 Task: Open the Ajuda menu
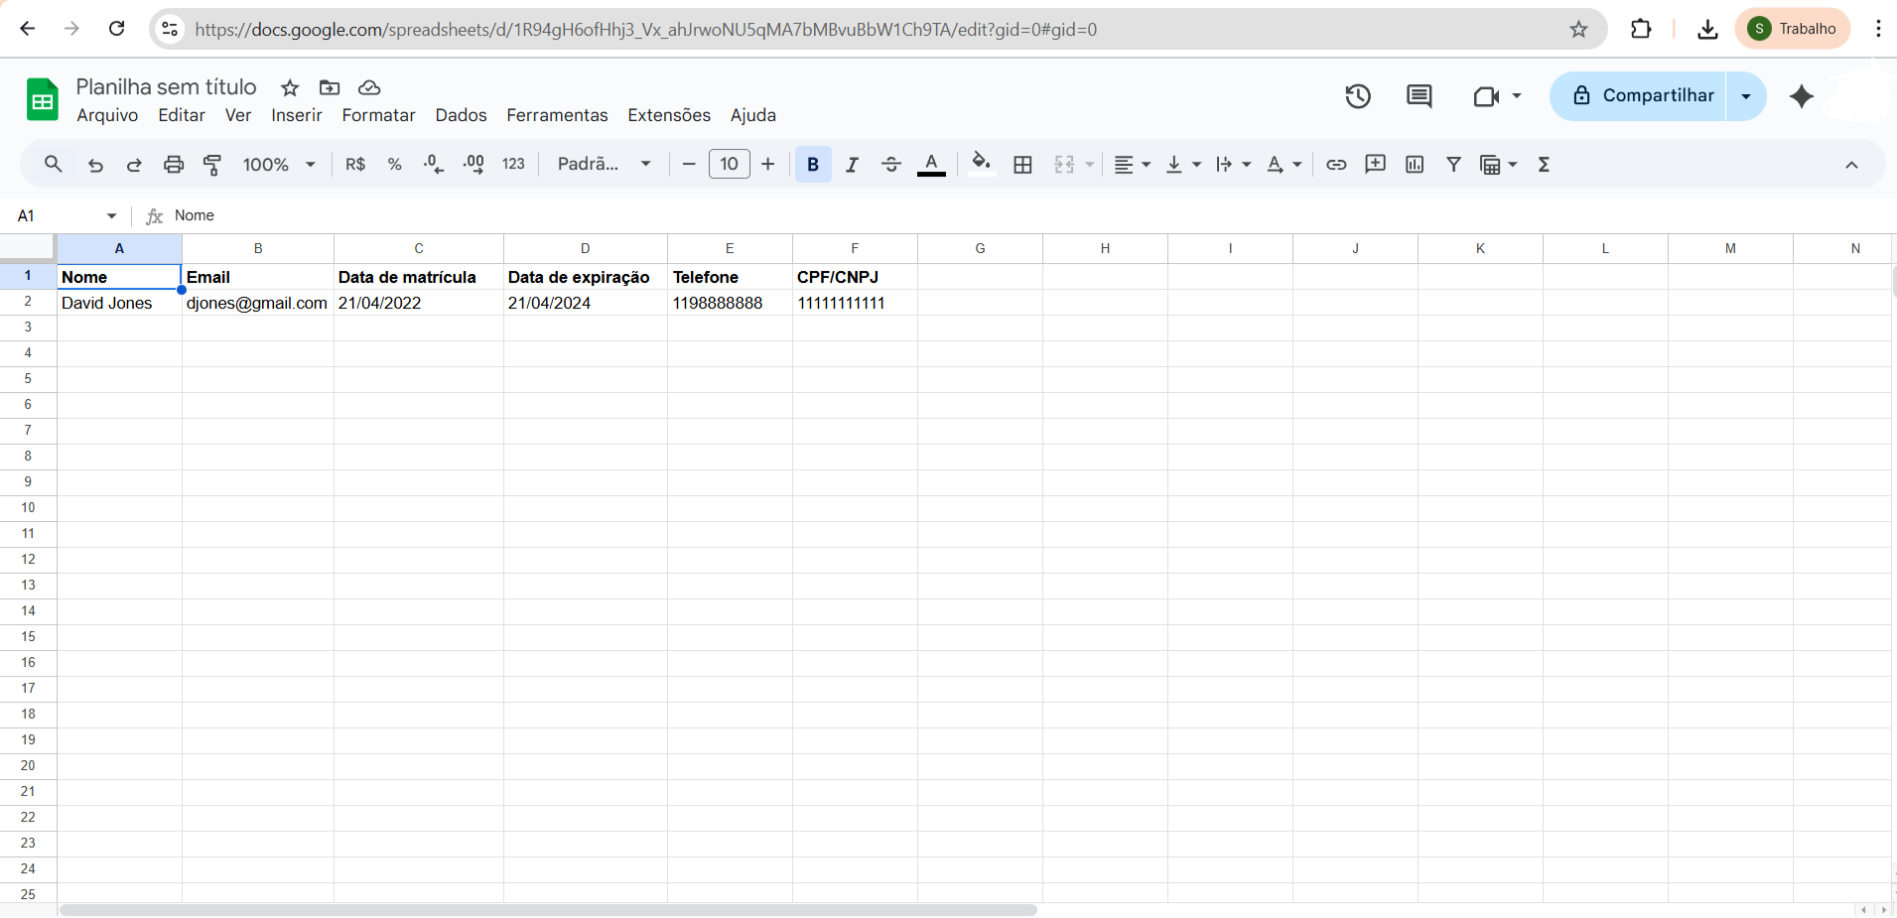click(x=753, y=115)
